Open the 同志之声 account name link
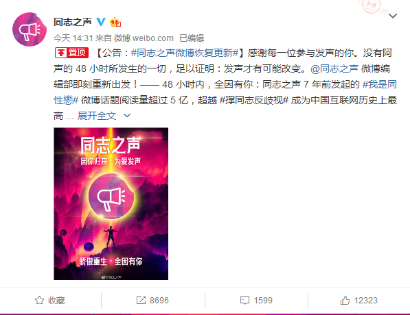This screenshot has width=410, height=315. click(73, 22)
